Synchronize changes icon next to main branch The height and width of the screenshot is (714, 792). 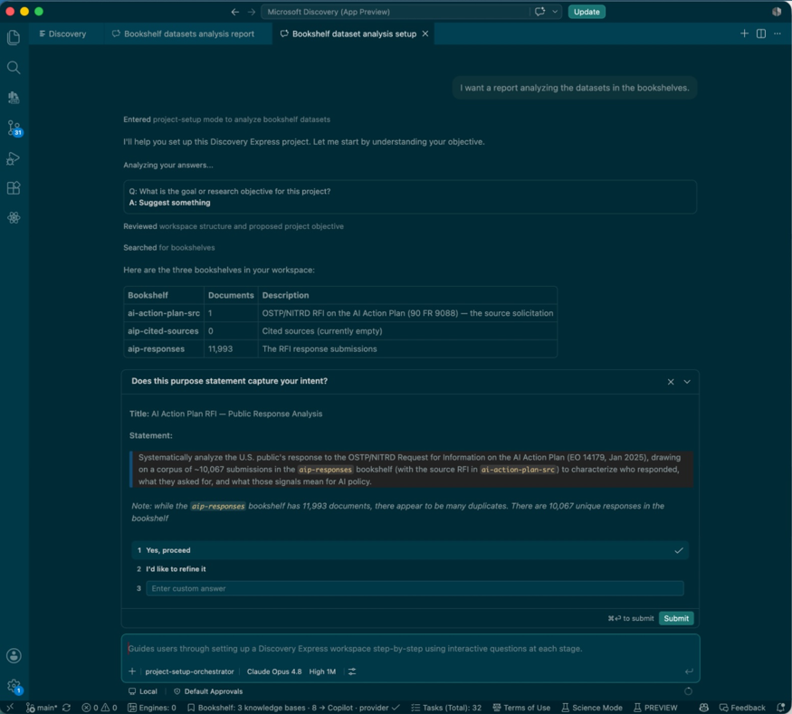coord(66,708)
